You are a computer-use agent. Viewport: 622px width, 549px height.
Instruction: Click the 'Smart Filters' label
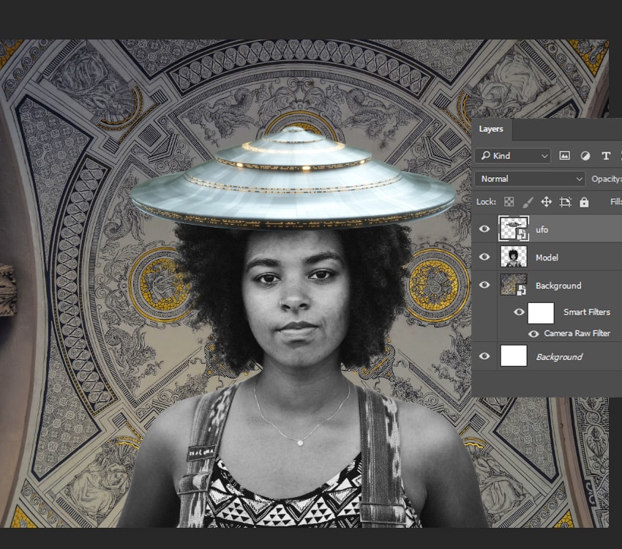coord(587,312)
